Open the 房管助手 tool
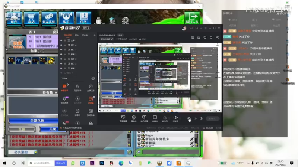Image resolution: width=298 pixels, height=167 pixels. coord(77,88)
